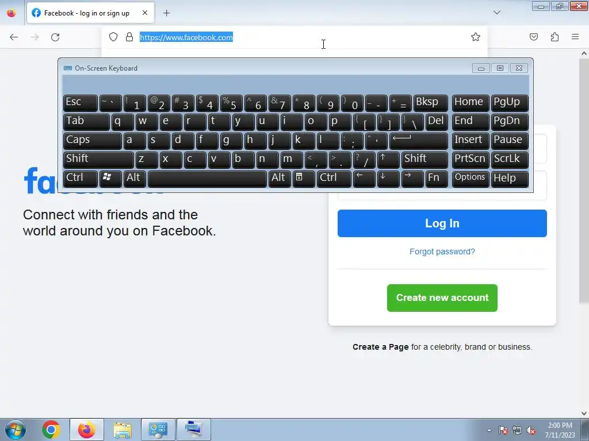Switch to Firefox taskbar button
This screenshot has width=589, height=441.
click(x=87, y=430)
